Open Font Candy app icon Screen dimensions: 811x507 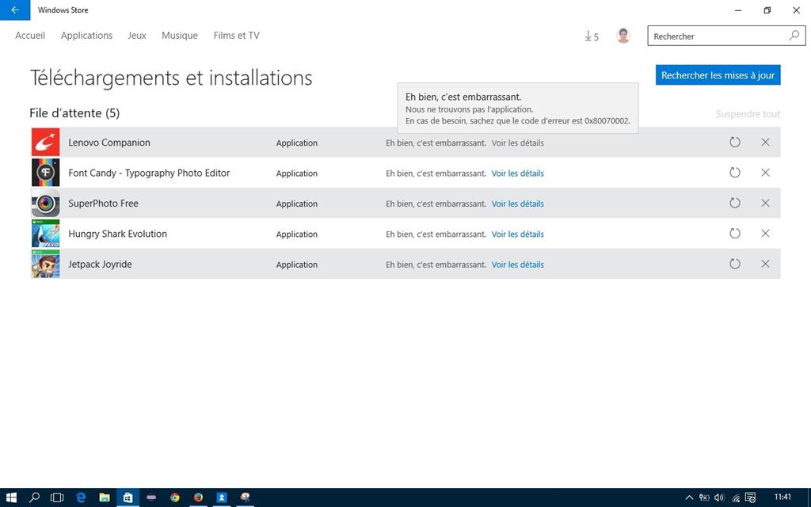[x=45, y=173]
